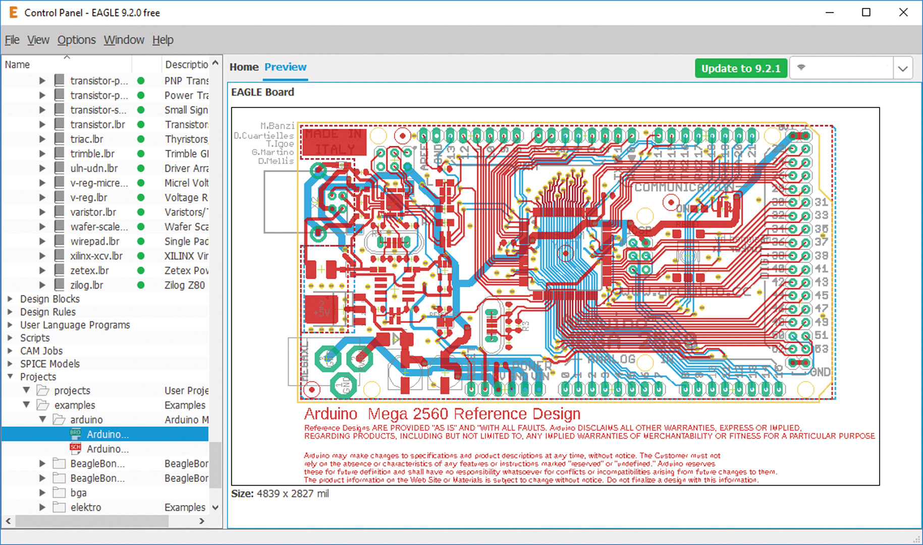This screenshot has height=545, width=923.
Task: Open the File menu
Action: coord(12,40)
